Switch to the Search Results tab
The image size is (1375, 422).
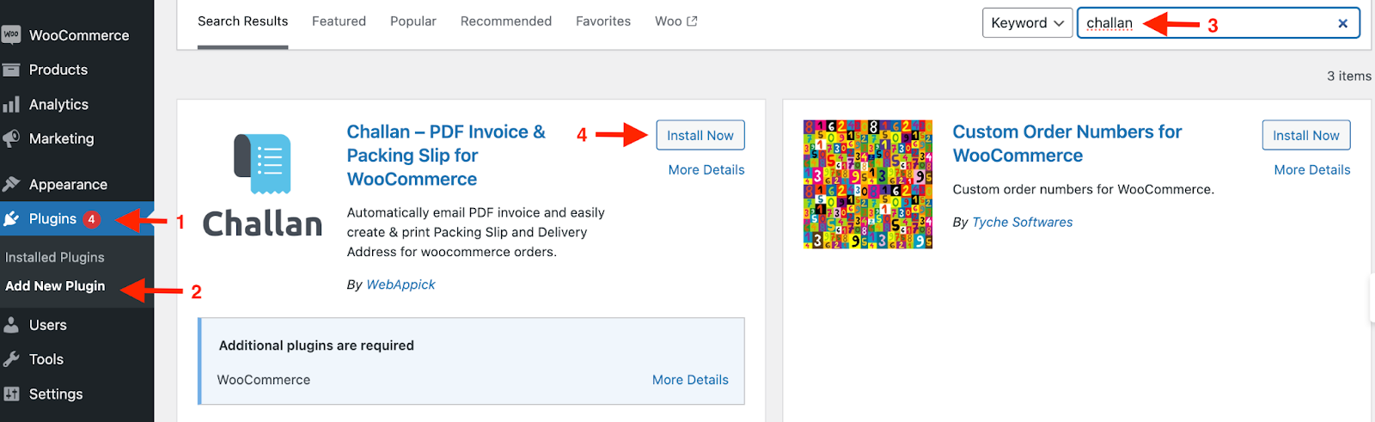(242, 21)
